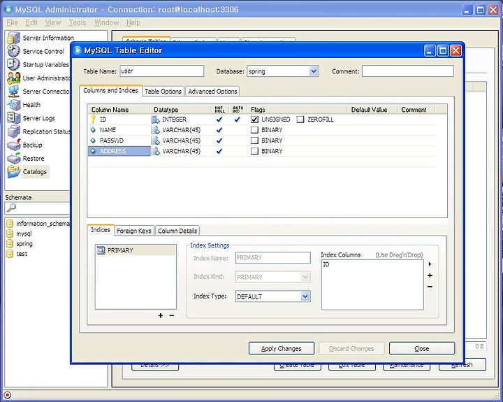This screenshot has width=503, height=402.
Task: Open the Index Kind PRIMARY dropdown
Action: pos(305,277)
